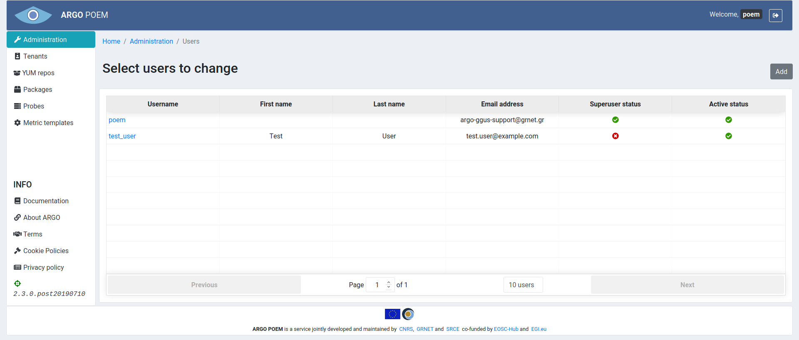Open the Documentation info link
Viewport: 799px width, 340px height.
[x=46, y=201]
